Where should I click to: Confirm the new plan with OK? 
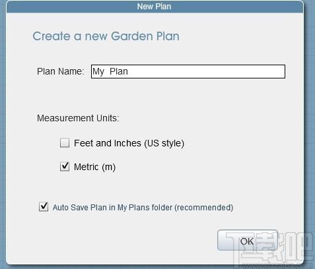[x=247, y=240]
